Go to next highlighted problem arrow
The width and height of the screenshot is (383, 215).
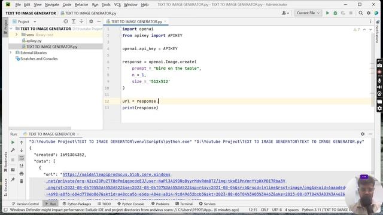tap(370, 29)
